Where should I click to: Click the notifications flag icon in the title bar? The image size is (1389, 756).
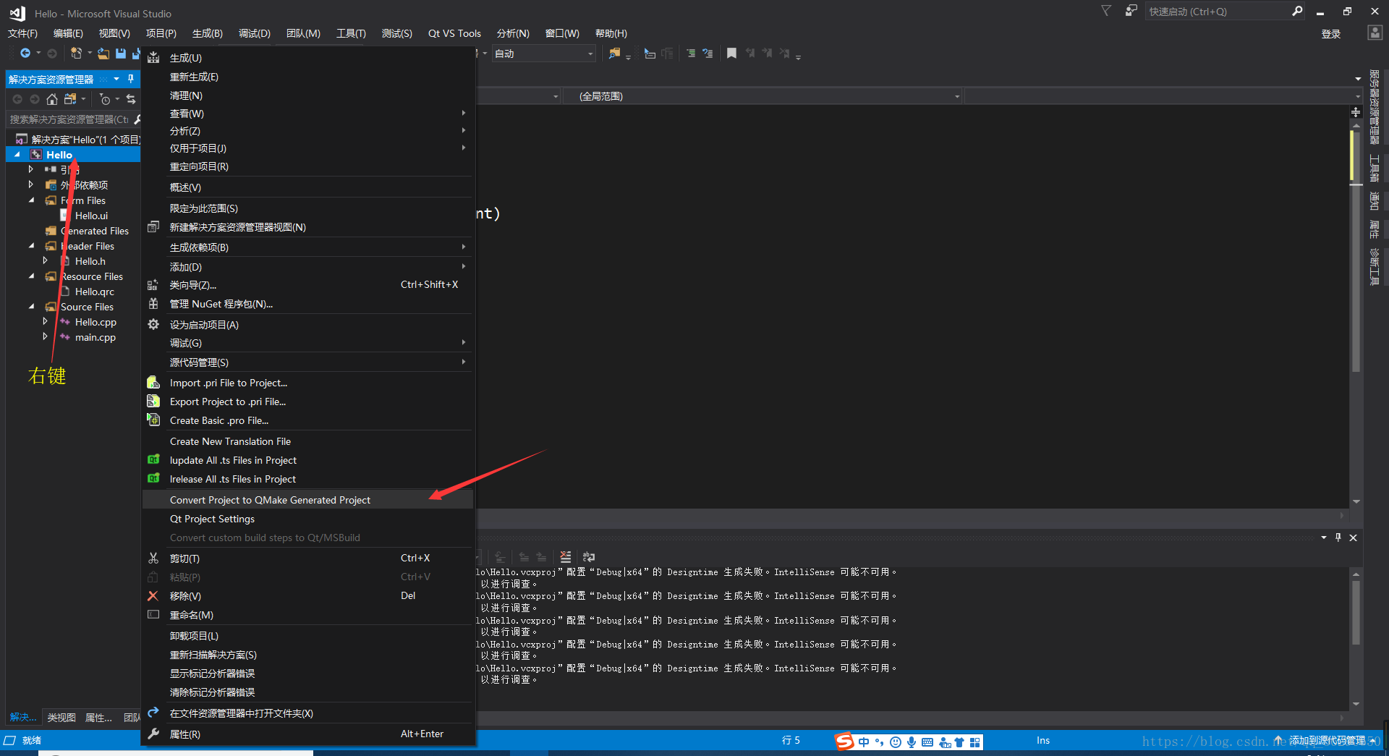(1106, 11)
